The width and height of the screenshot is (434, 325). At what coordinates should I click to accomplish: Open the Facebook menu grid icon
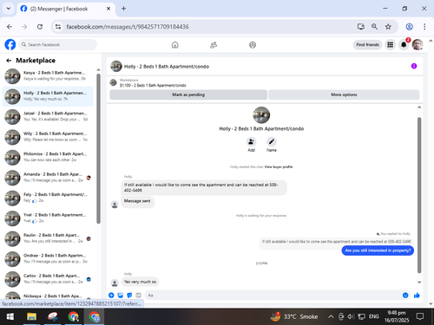point(390,45)
